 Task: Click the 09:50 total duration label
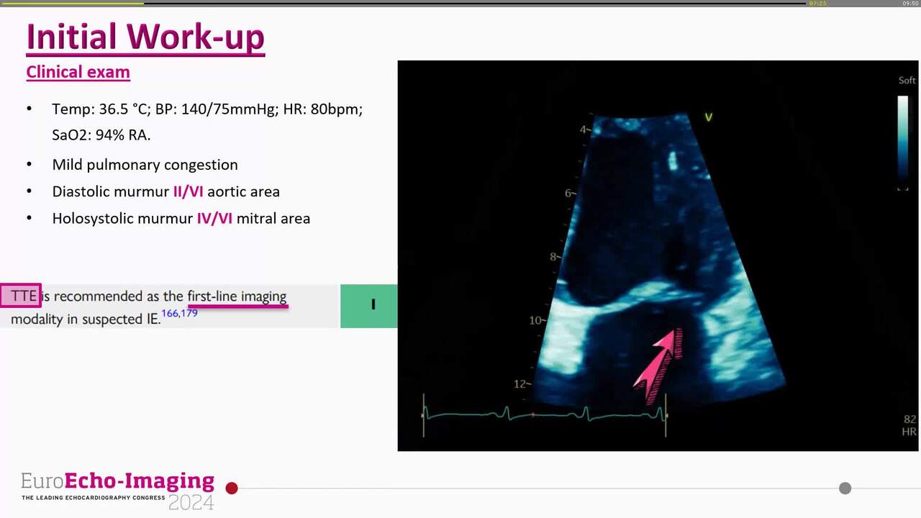point(910,4)
